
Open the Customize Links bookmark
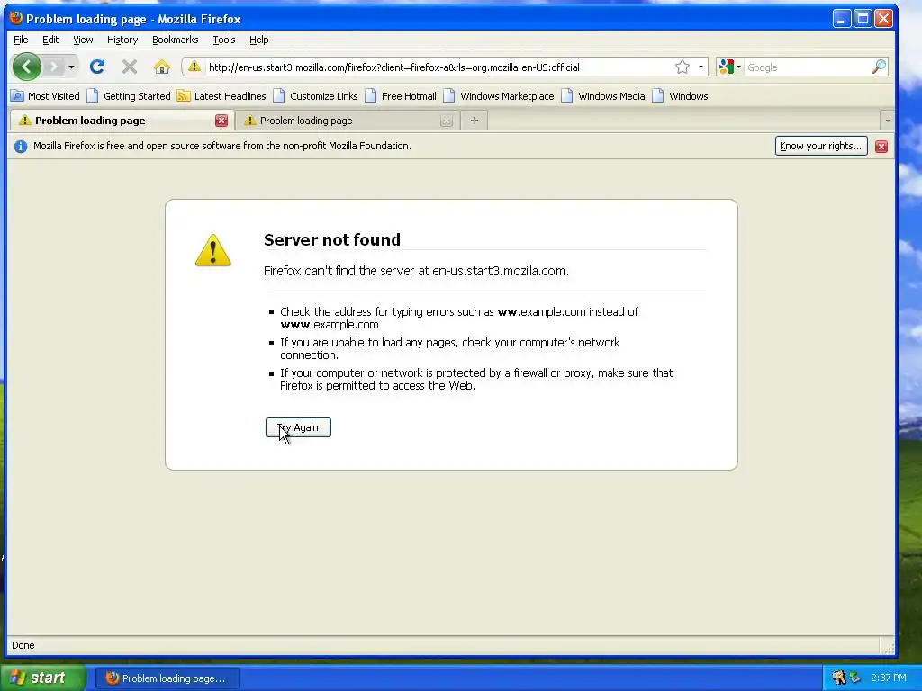[x=316, y=95]
